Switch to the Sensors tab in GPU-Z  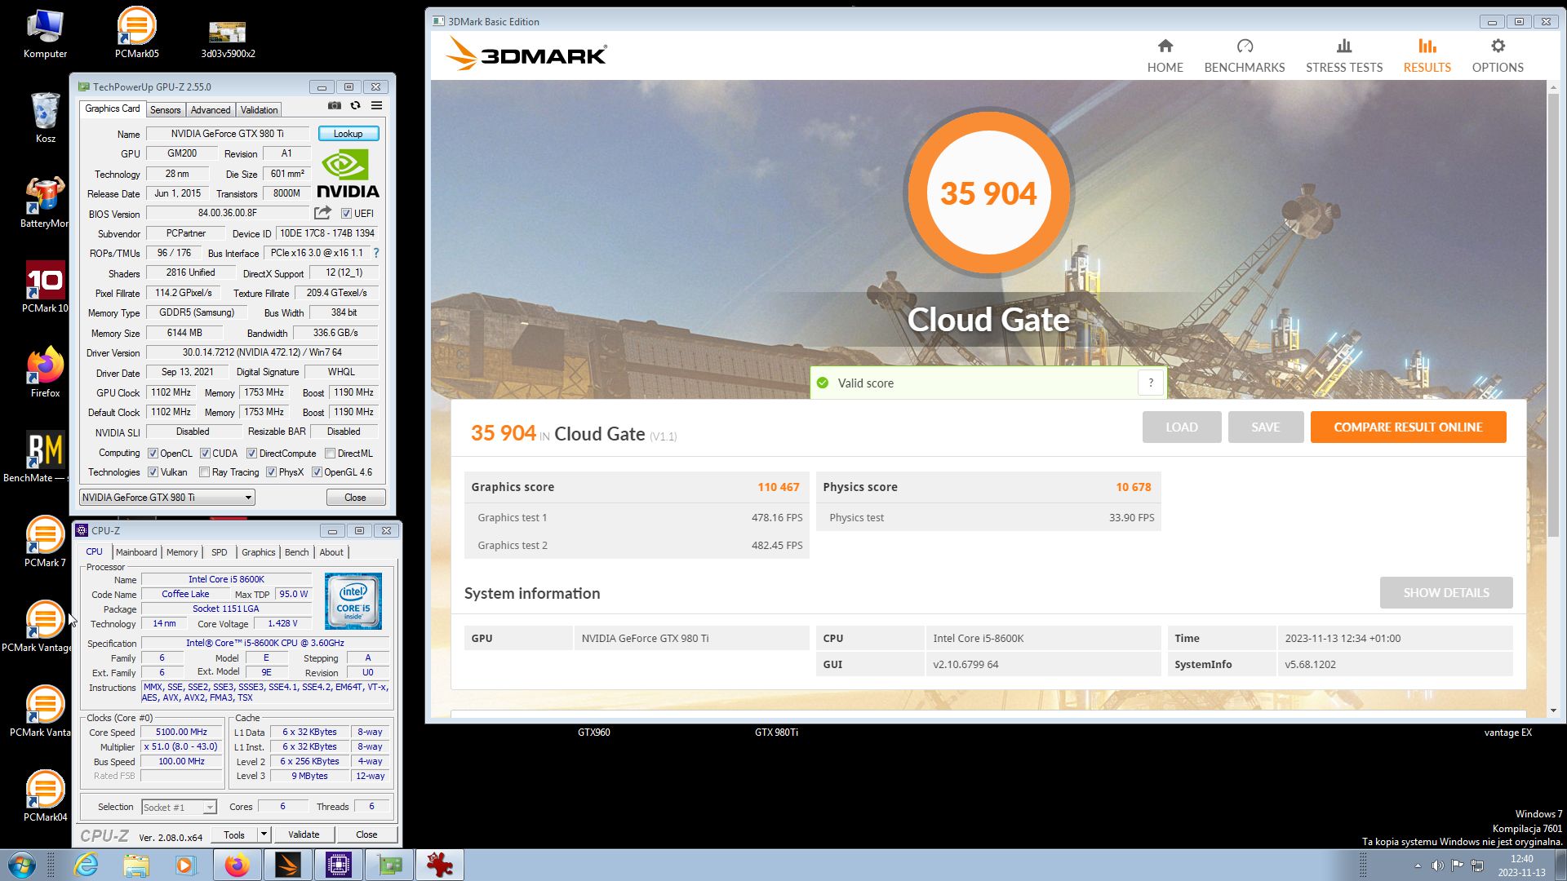pos(165,110)
